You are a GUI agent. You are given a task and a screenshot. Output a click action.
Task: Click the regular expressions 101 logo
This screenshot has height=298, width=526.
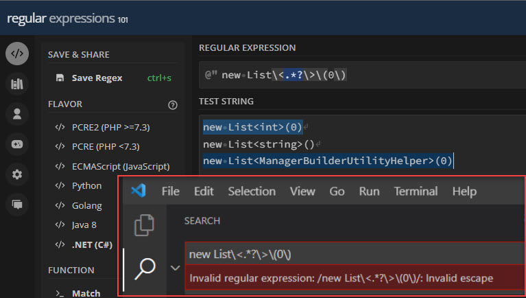click(x=67, y=19)
